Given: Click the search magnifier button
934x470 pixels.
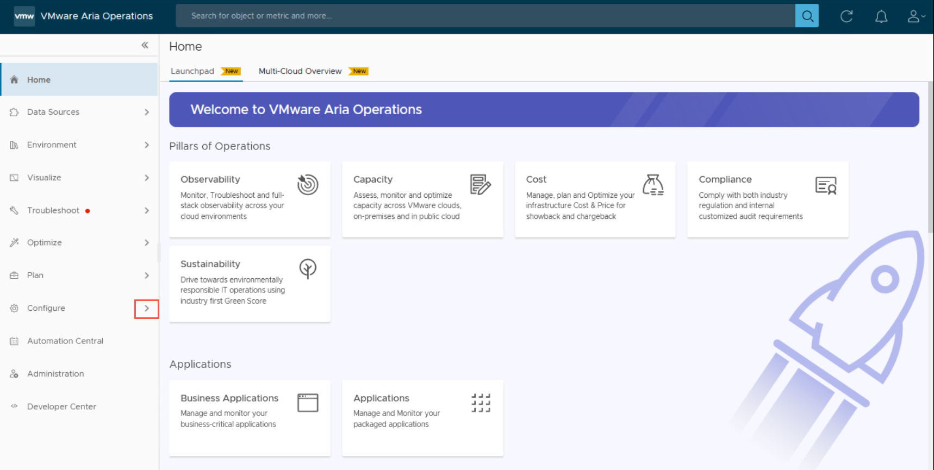Looking at the screenshot, I should (x=807, y=16).
